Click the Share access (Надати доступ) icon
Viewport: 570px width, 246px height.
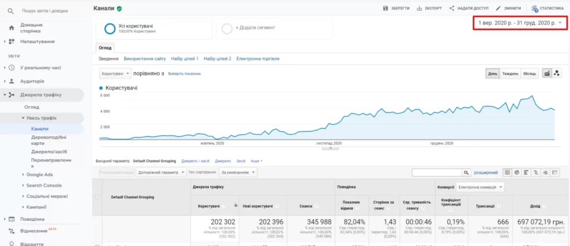pos(452,8)
